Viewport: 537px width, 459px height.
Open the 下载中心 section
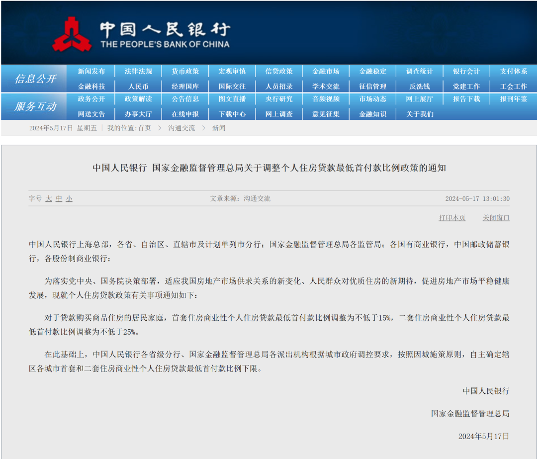coord(232,114)
